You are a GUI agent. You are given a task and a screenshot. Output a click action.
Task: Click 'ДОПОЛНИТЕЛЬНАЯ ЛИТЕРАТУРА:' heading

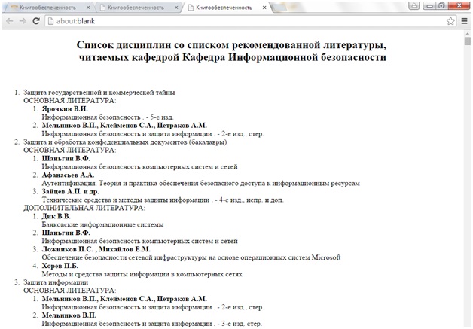pos(84,208)
